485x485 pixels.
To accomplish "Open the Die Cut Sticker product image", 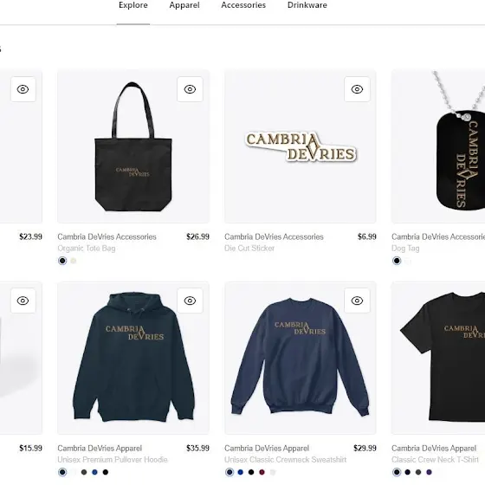I will coord(301,146).
